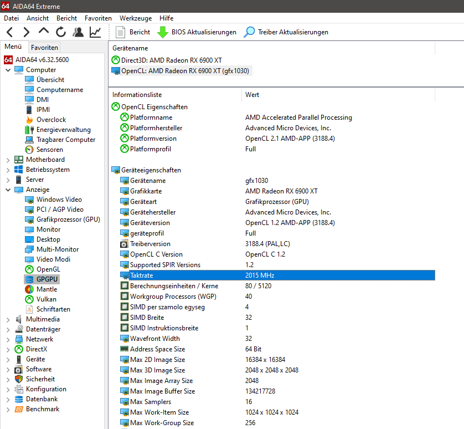Open the Hilfe menu
The image size is (464, 429).
(166, 18)
